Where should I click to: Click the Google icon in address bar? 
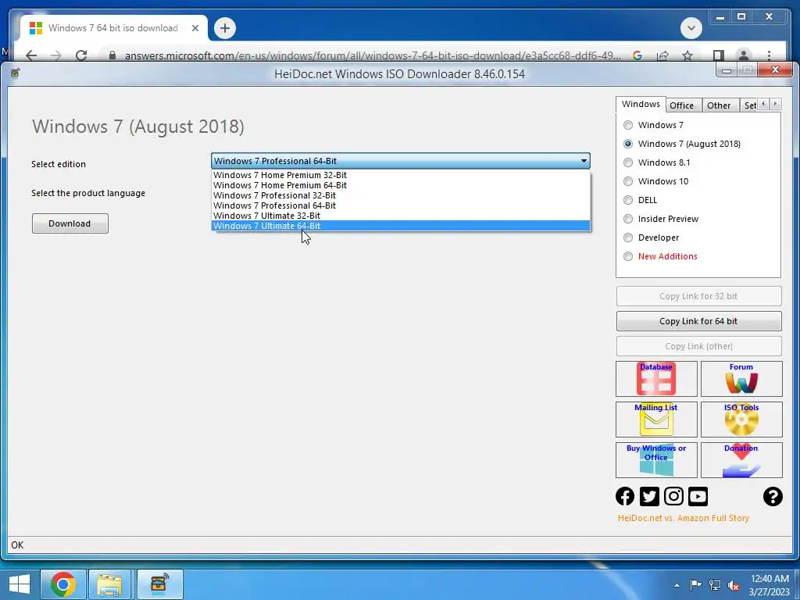[637, 55]
